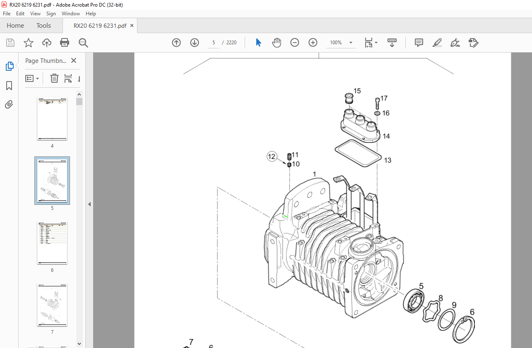
Task: Activate the Hand pan tool
Action: [x=277, y=43]
